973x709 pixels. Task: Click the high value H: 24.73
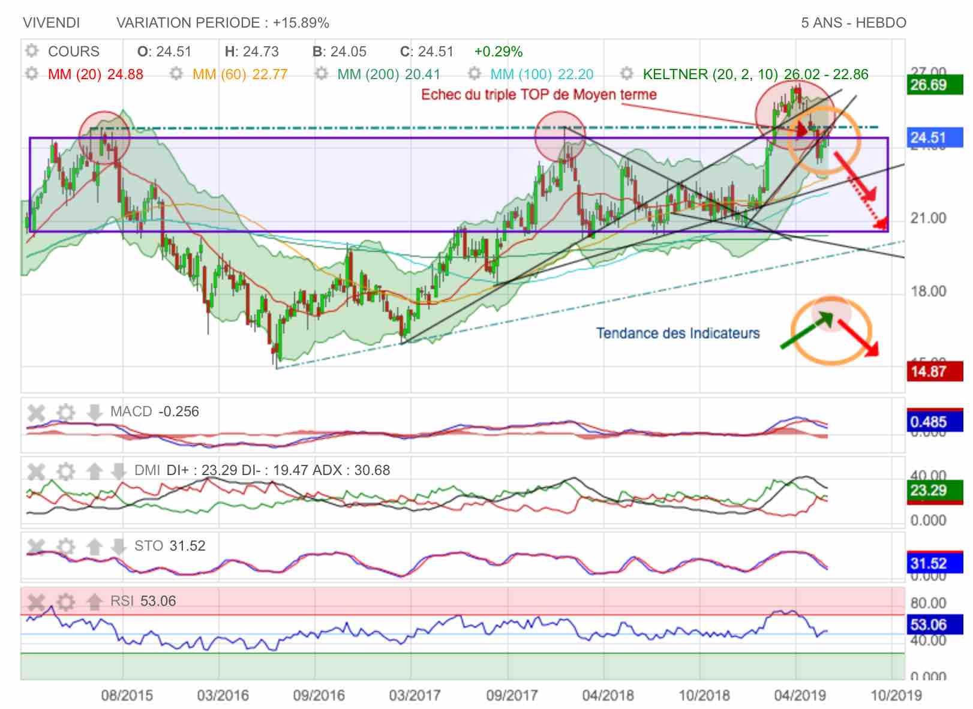pyautogui.click(x=252, y=52)
